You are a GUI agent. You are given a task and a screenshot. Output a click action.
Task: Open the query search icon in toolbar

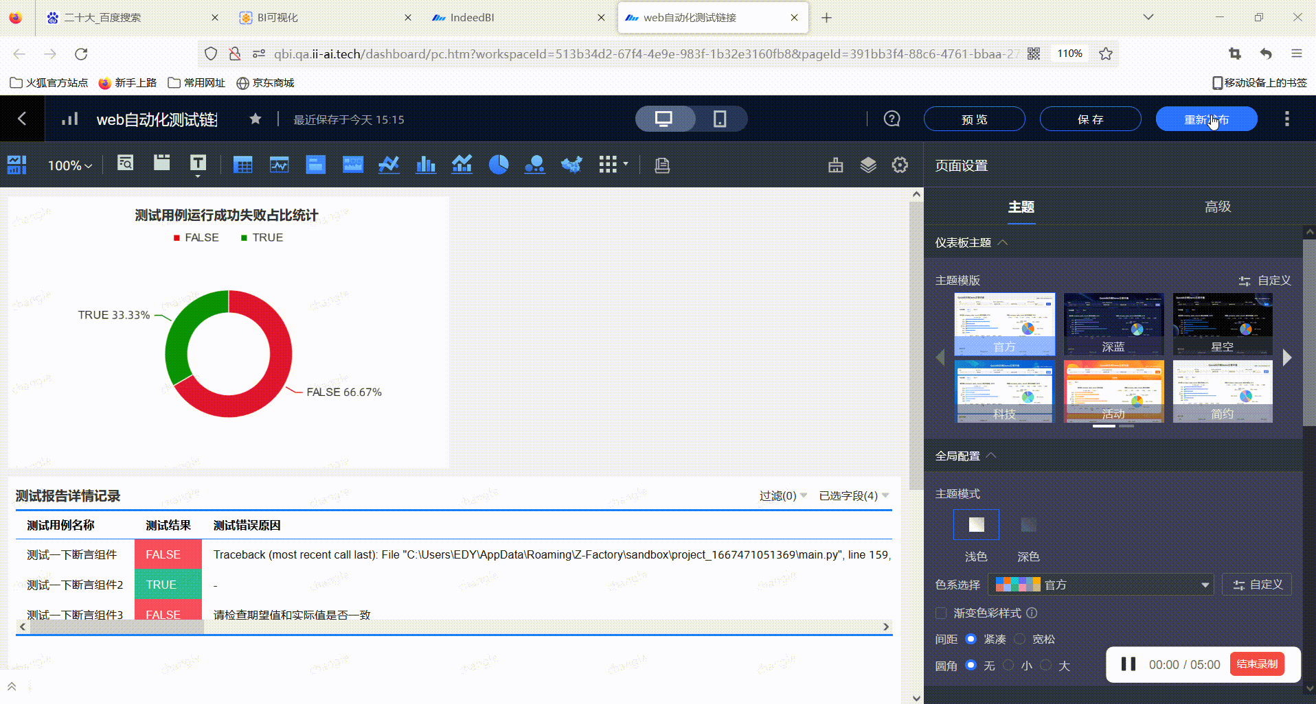point(125,164)
